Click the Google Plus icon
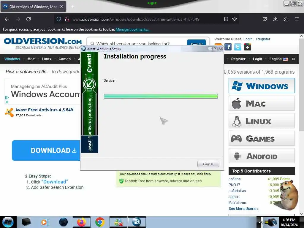Image resolution: width=304 pixels, height=228 pixels. pos(247,47)
